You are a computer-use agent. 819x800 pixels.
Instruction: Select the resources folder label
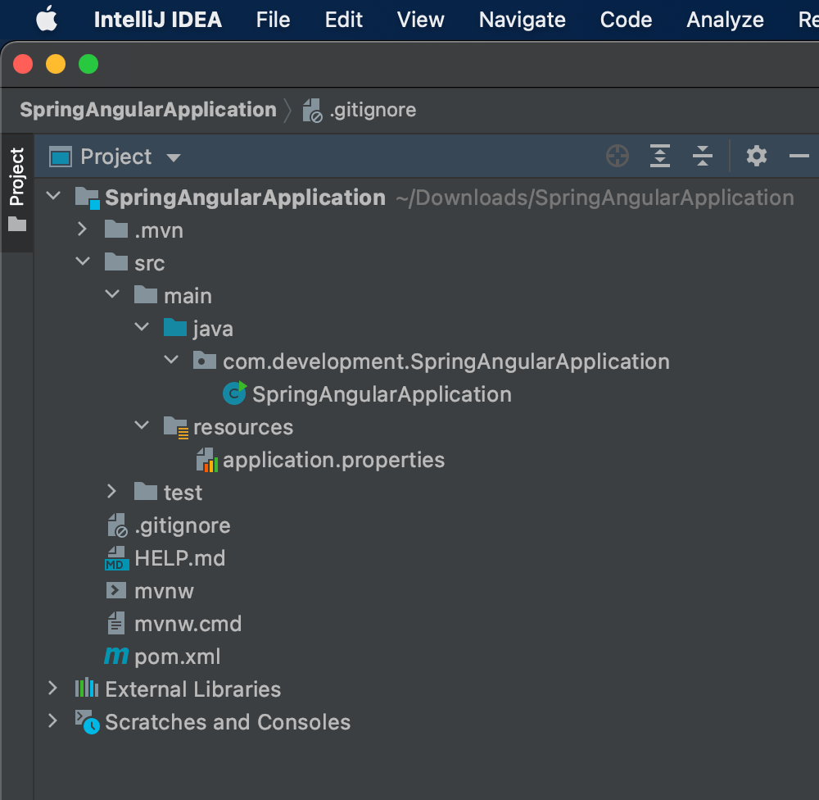[x=243, y=427]
